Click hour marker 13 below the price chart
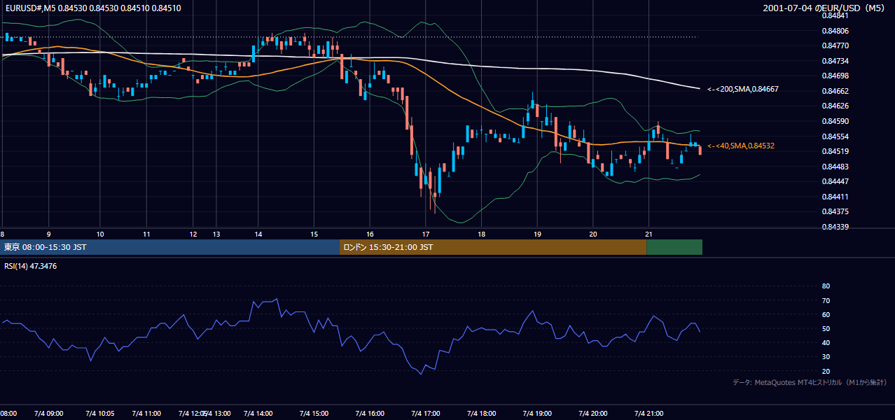The width and height of the screenshot is (895, 420). click(216, 234)
